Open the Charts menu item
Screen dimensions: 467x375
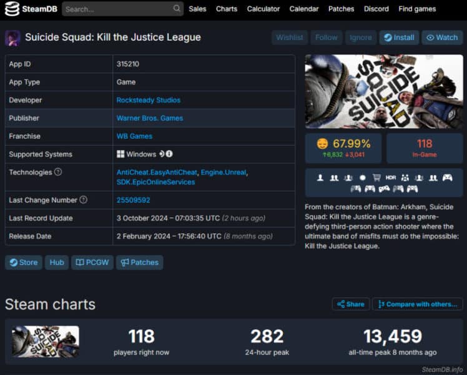tap(227, 9)
